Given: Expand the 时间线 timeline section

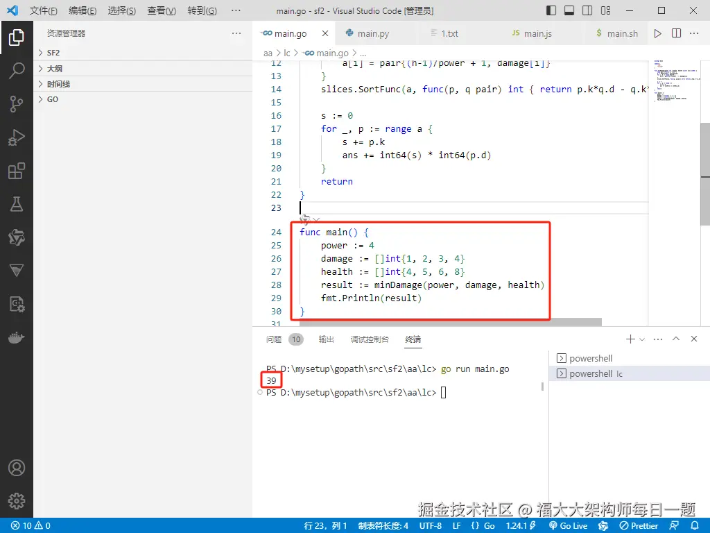Looking at the screenshot, I should pyautogui.click(x=143, y=84).
